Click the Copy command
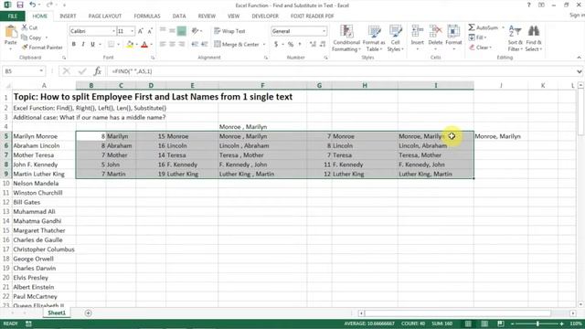This screenshot has height=329, width=585. tap(32, 37)
